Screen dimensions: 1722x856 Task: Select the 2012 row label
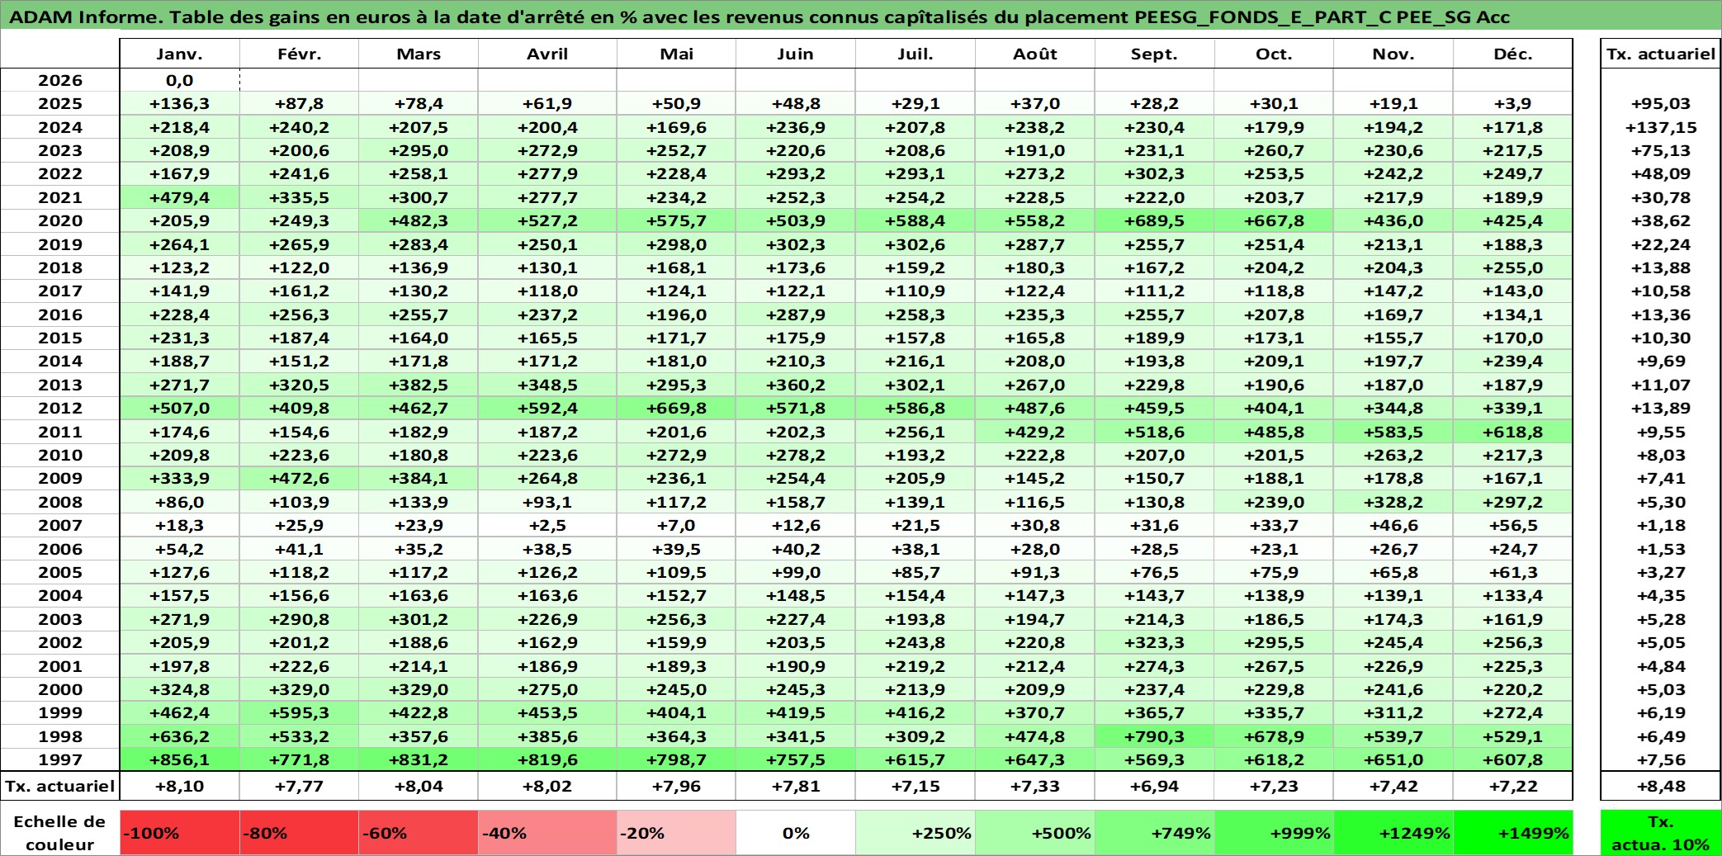60,408
